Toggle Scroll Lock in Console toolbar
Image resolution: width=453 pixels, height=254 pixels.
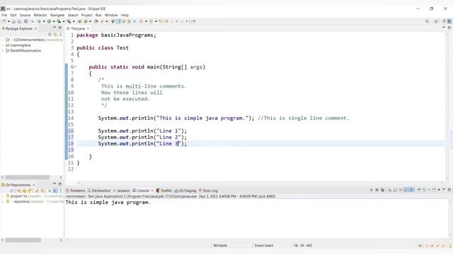tap(395, 190)
